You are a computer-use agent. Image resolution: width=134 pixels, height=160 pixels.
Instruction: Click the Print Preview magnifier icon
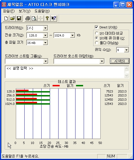click(x=34, y=19)
